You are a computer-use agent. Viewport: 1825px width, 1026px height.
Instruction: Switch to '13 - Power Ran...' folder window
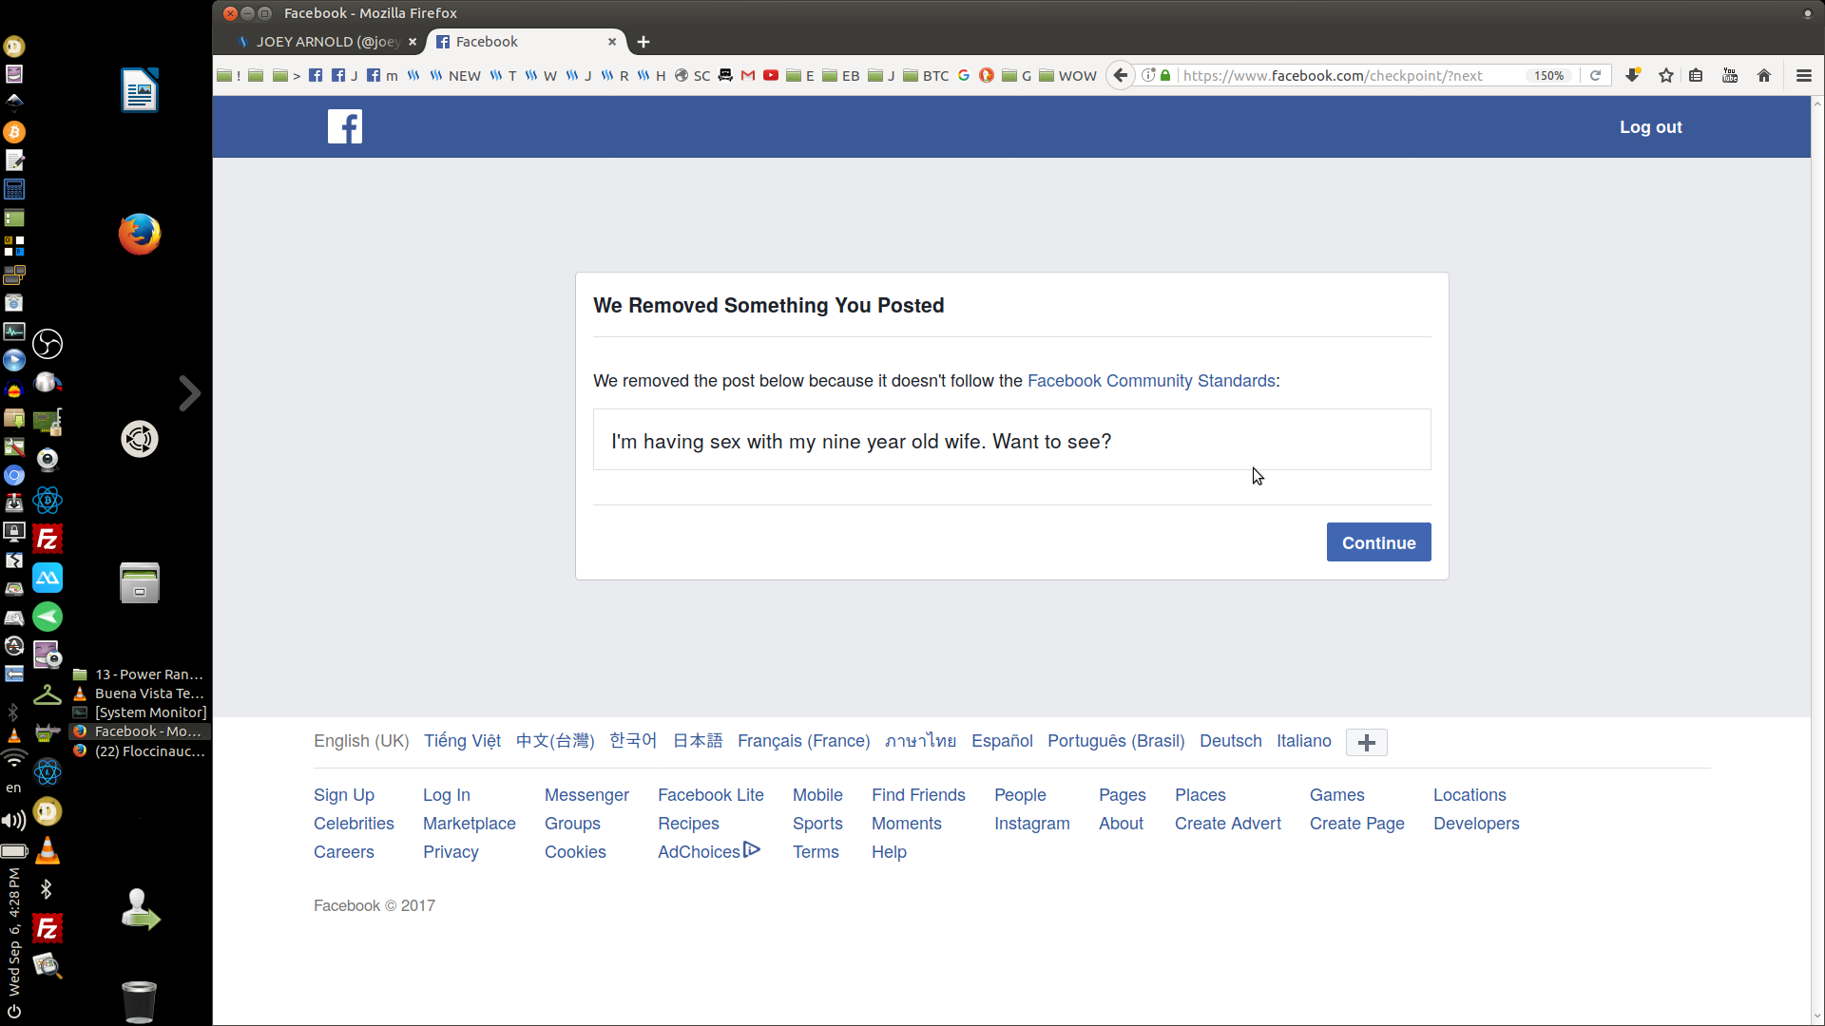[141, 674]
